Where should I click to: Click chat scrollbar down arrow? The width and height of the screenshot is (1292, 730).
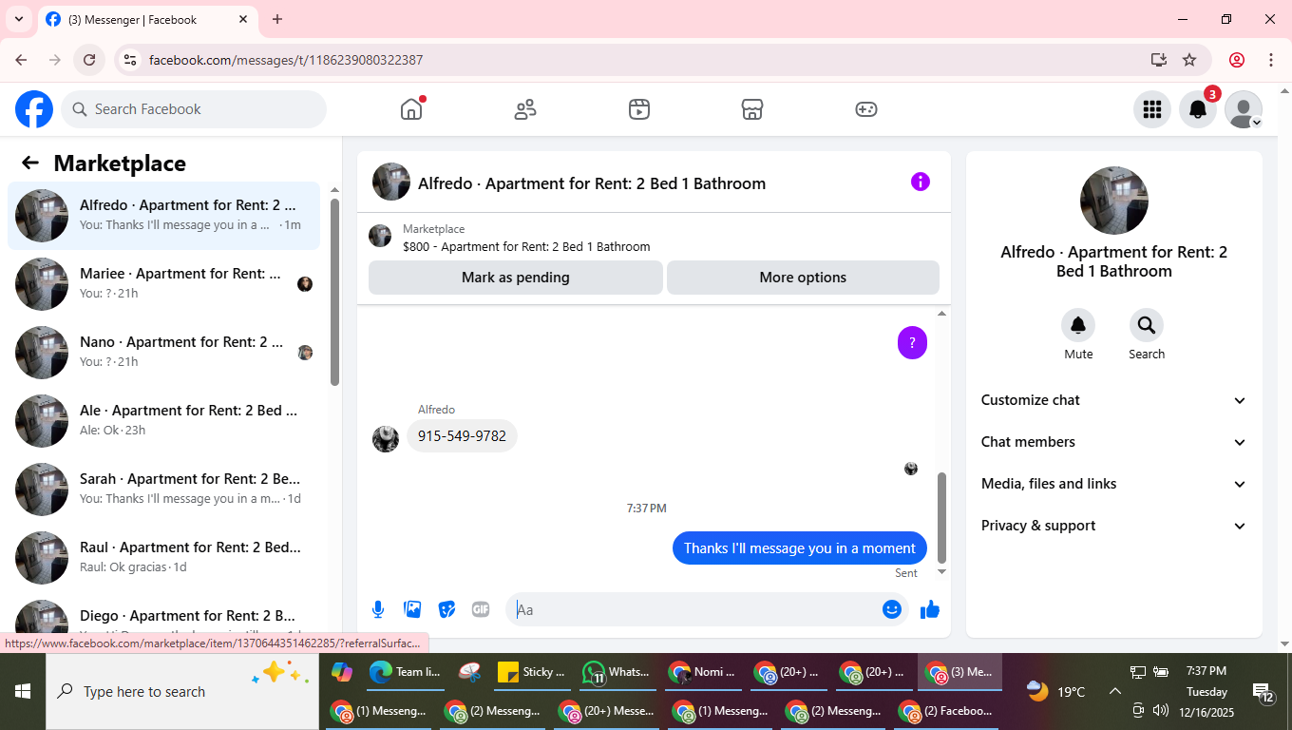(x=941, y=572)
